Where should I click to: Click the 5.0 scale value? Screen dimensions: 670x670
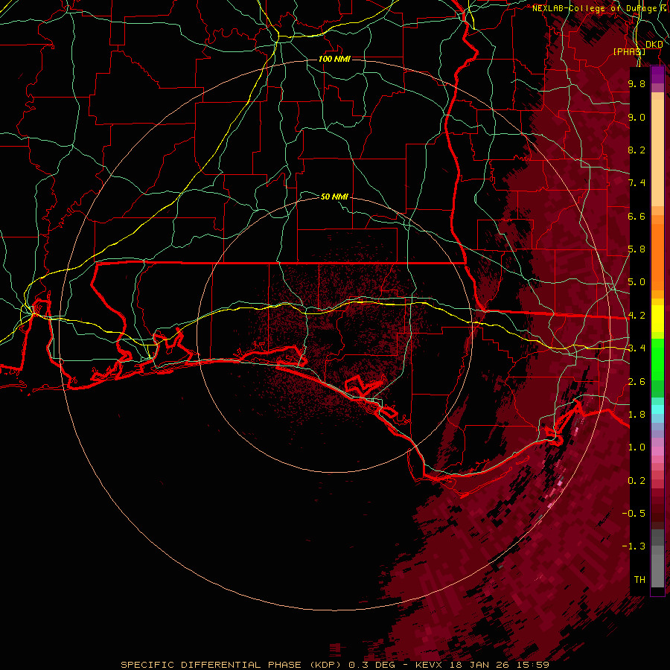(x=636, y=282)
